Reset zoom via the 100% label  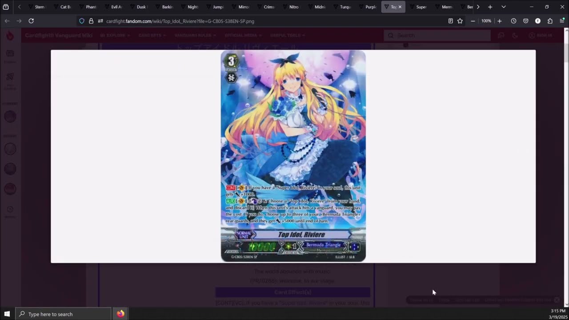[486, 21]
